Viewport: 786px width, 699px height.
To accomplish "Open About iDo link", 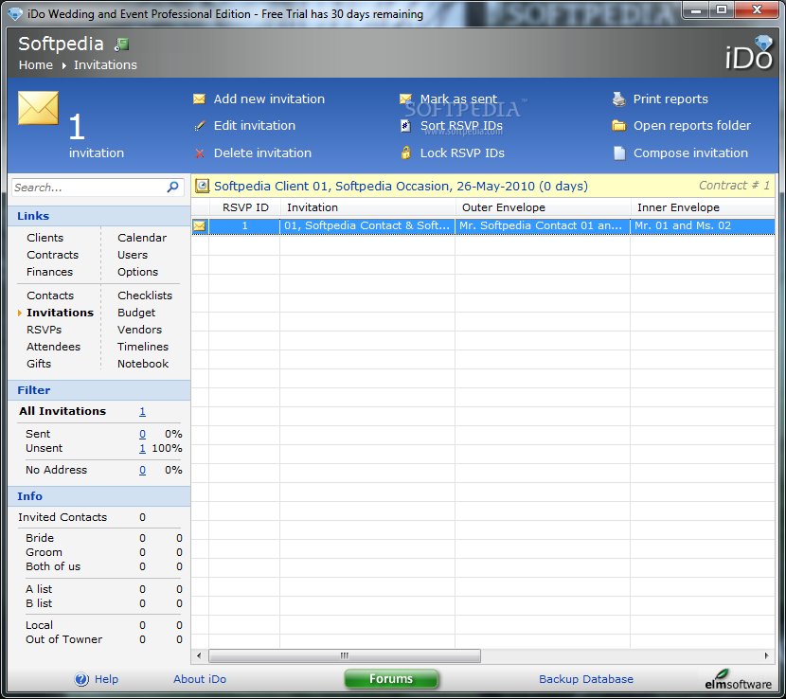I will [200, 679].
